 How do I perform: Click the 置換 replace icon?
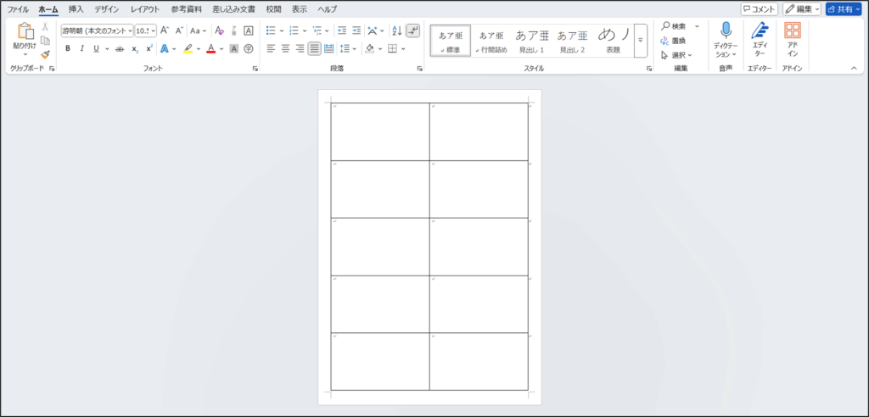[674, 41]
